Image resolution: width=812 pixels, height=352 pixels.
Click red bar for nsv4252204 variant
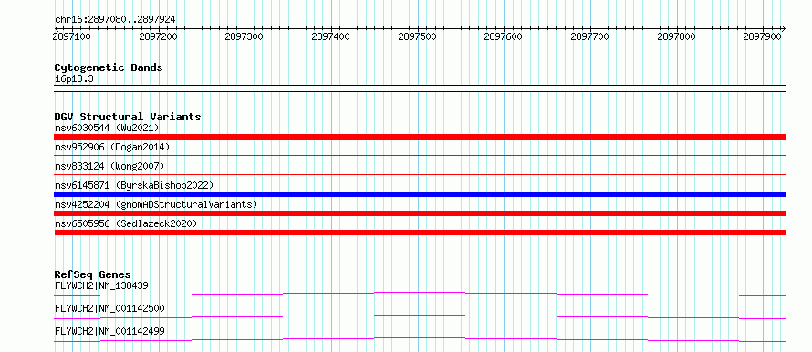coord(420,213)
